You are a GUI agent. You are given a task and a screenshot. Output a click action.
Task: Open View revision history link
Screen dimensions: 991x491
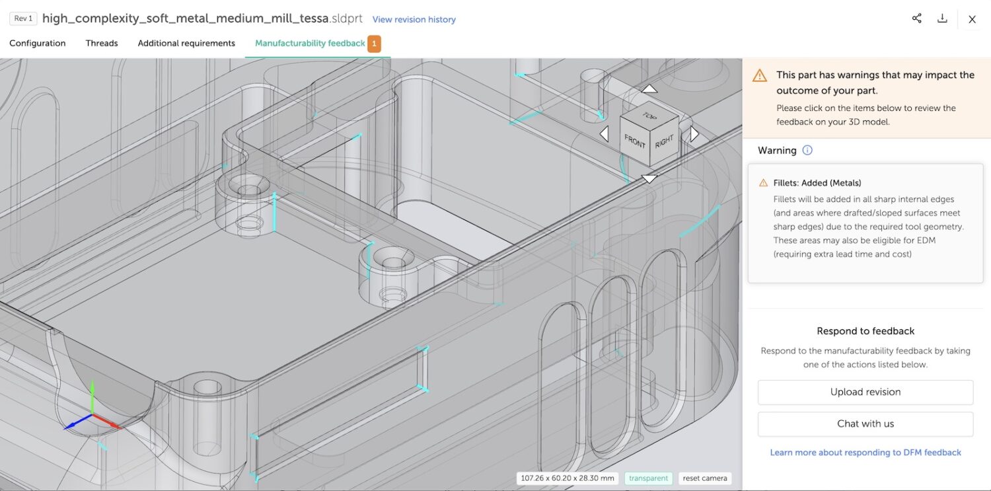tap(414, 19)
